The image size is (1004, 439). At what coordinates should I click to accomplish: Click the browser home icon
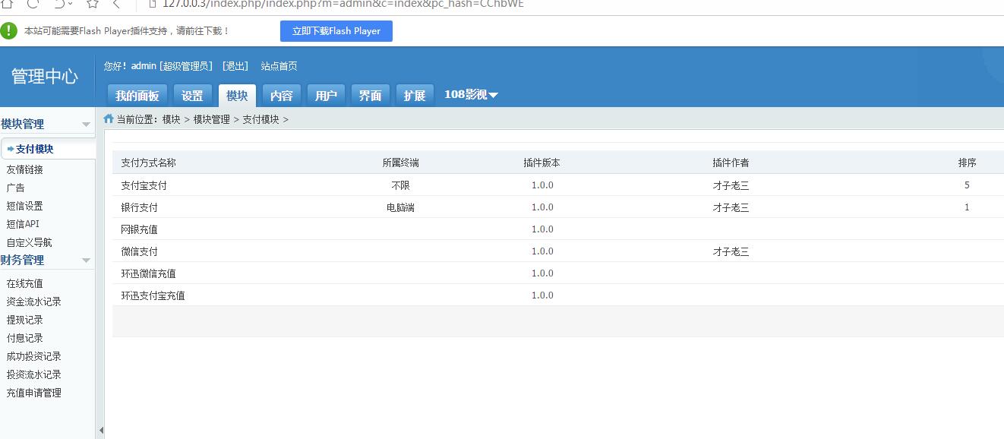7,4
